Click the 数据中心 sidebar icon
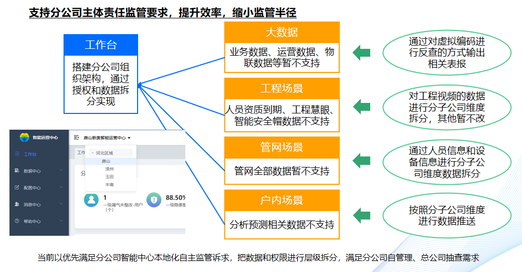The image size is (522, 272). (17, 171)
